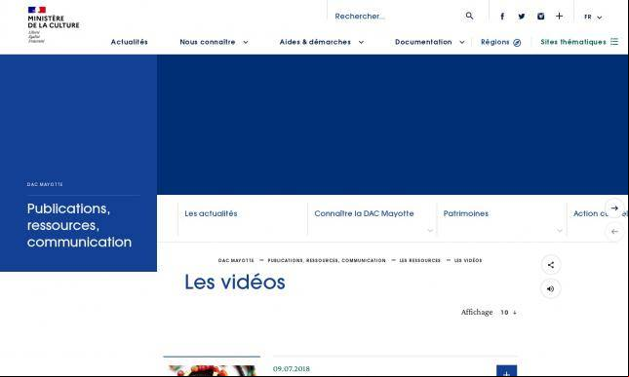Open the Sites thématiques link

point(579,42)
